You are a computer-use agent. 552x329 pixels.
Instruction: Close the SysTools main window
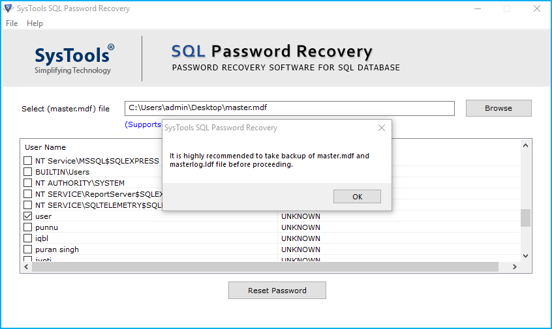click(536, 8)
